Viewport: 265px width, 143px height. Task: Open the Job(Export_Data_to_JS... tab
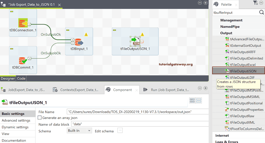click(x=23, y=90)
